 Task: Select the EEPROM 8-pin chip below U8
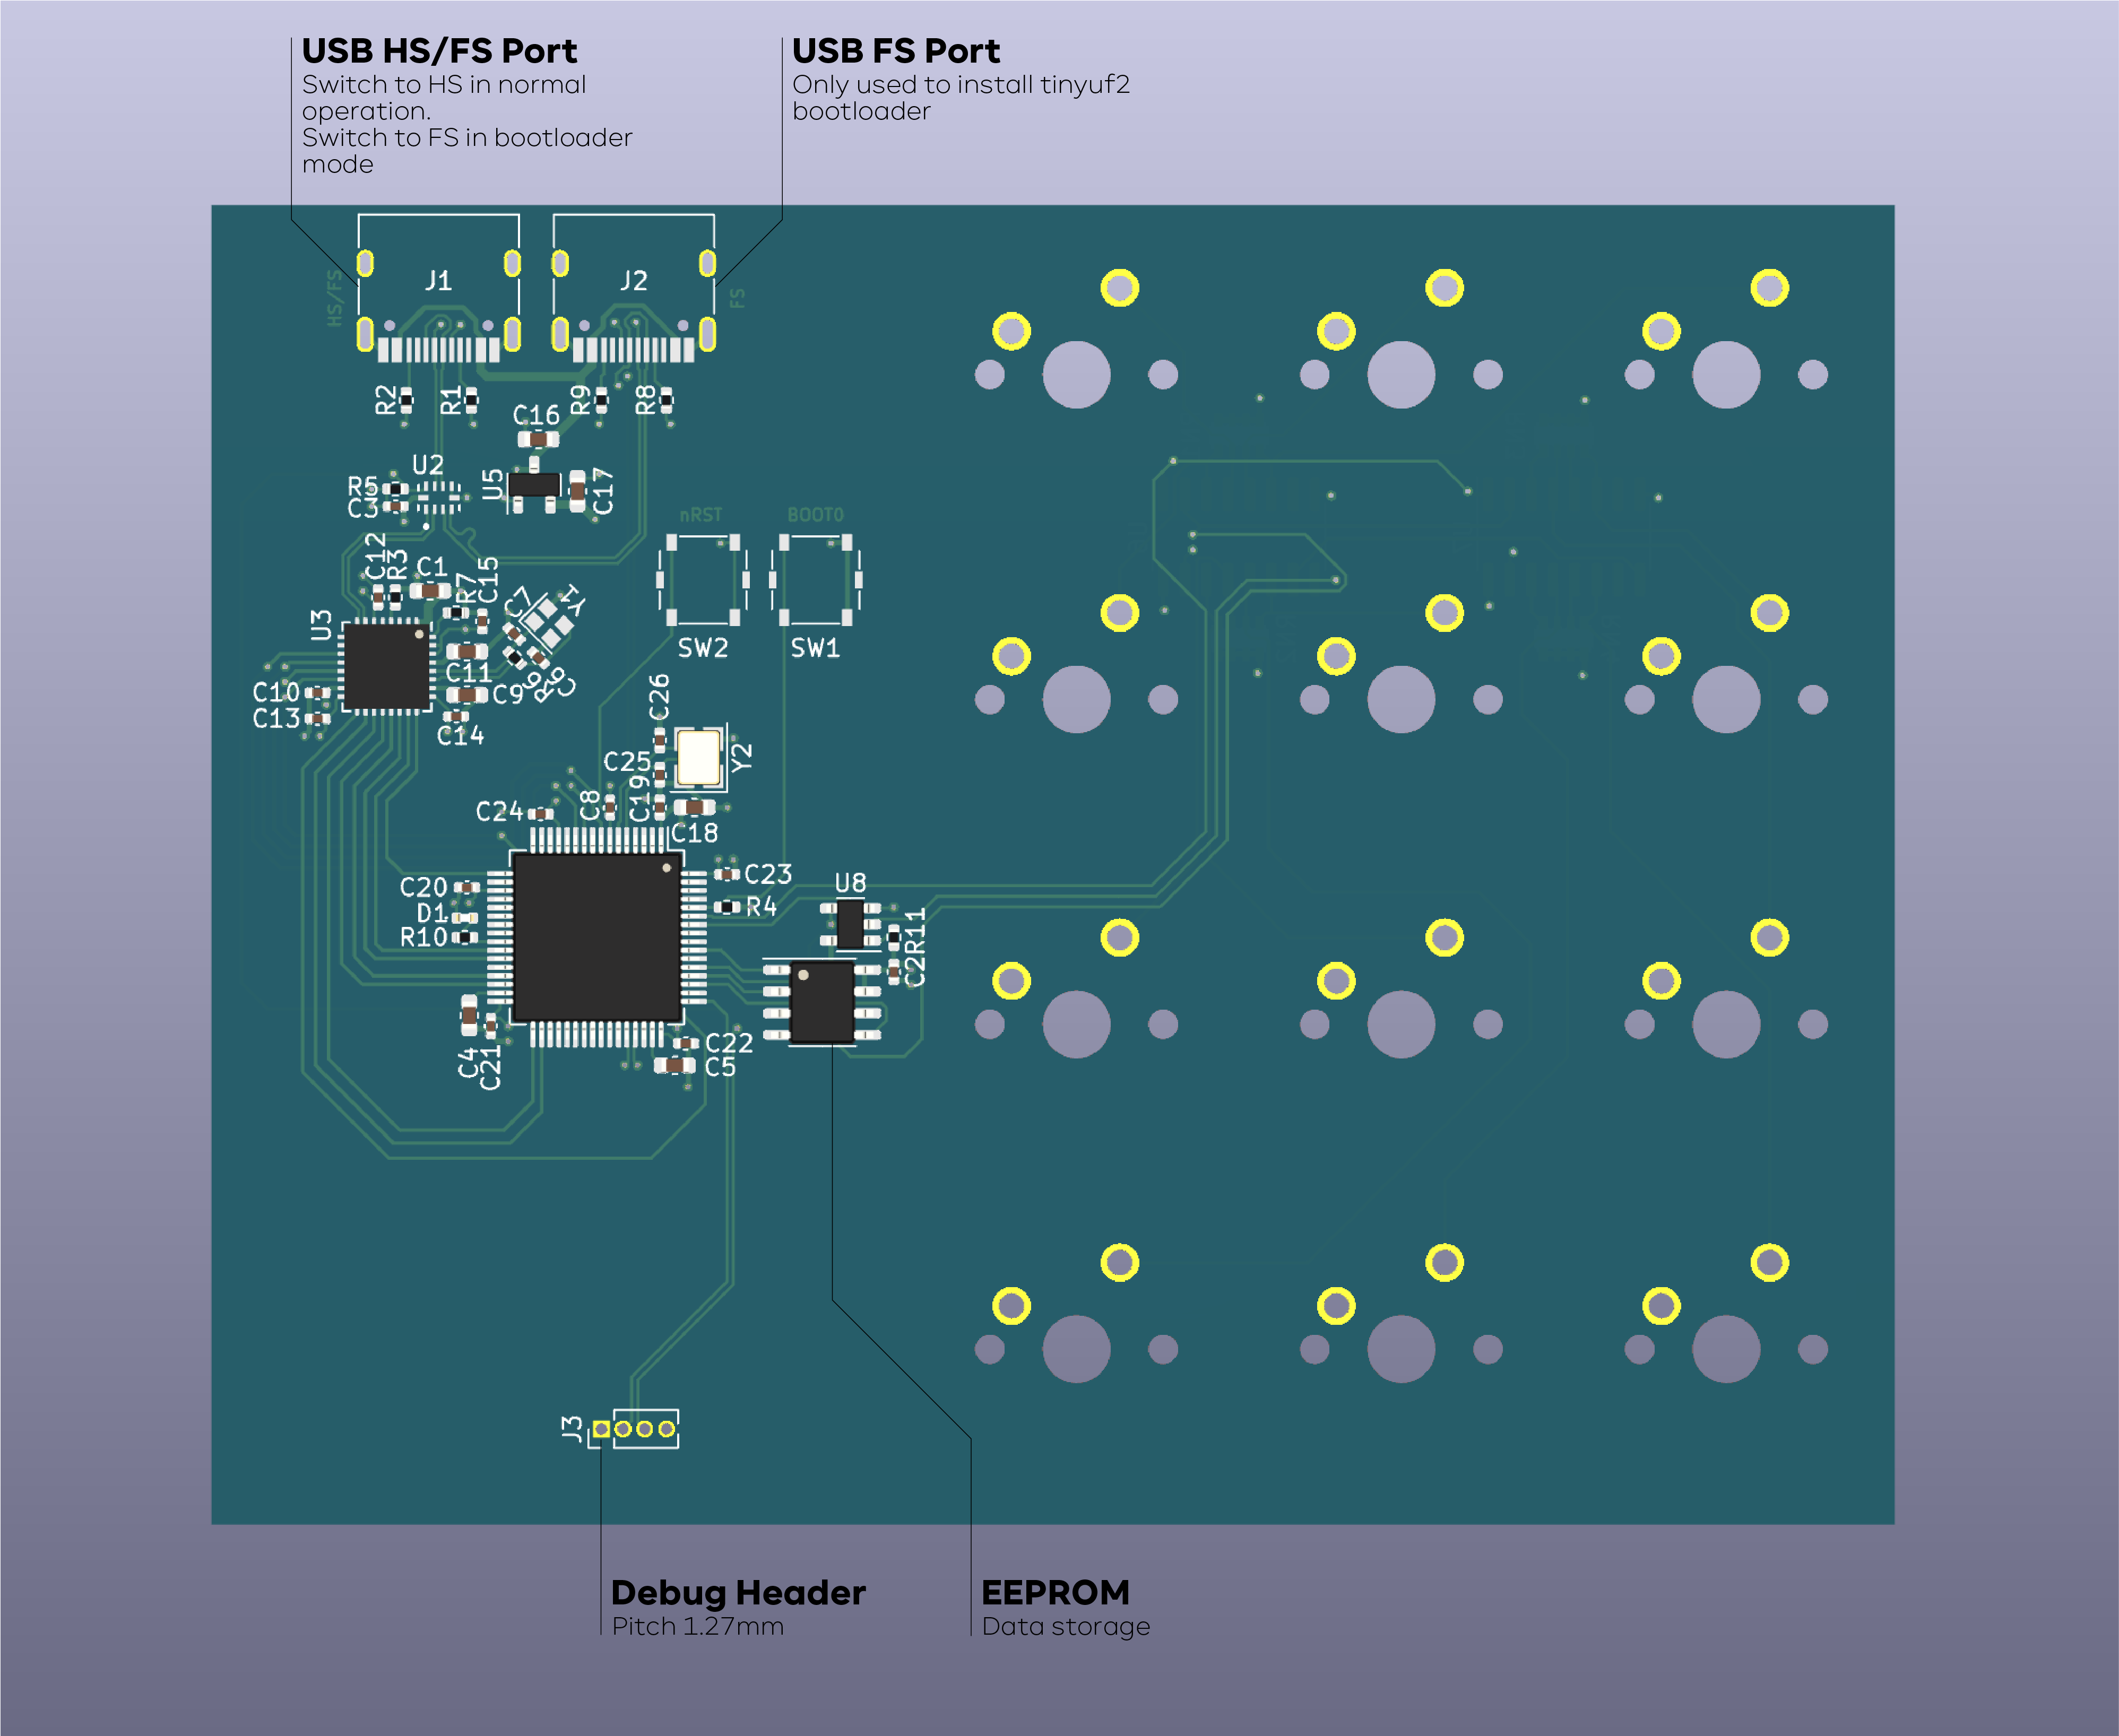coord(822,1002)
